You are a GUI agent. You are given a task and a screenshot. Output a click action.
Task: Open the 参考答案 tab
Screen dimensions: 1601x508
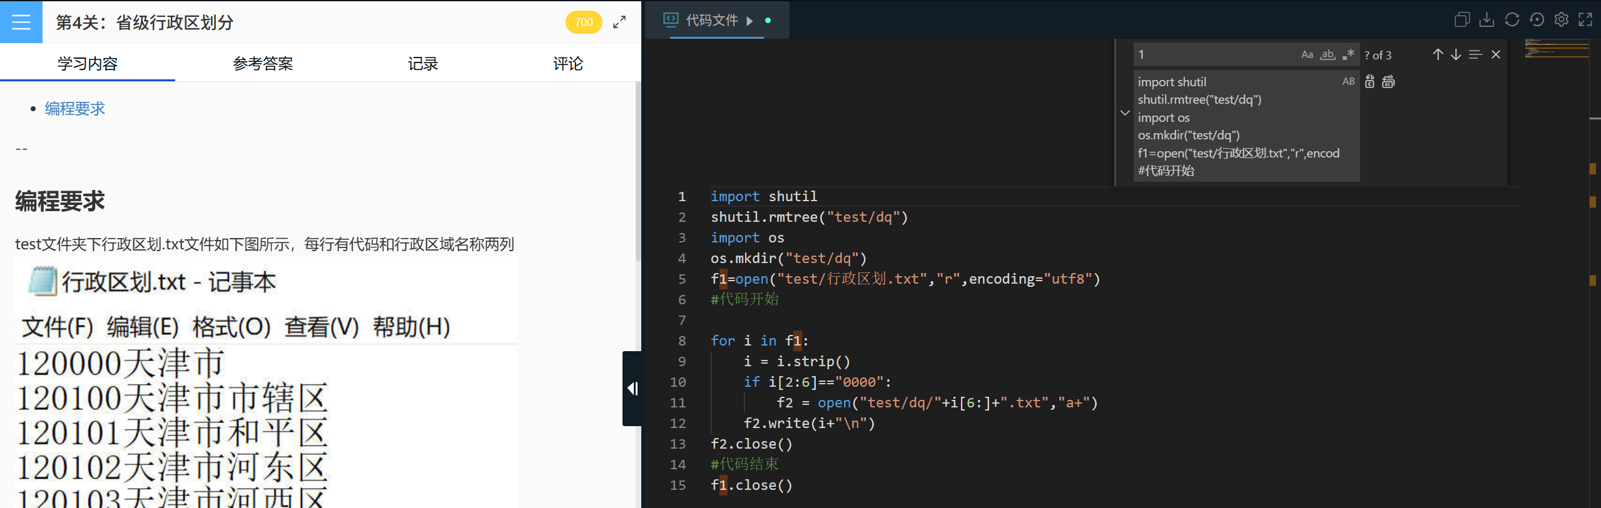pyautogui.click(x=263, y=63)
